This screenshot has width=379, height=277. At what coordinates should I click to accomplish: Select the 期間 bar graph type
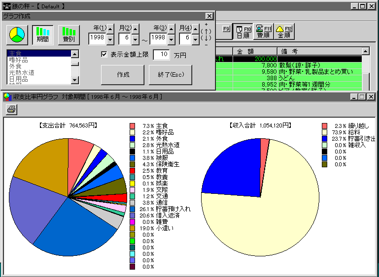(43, 35)
